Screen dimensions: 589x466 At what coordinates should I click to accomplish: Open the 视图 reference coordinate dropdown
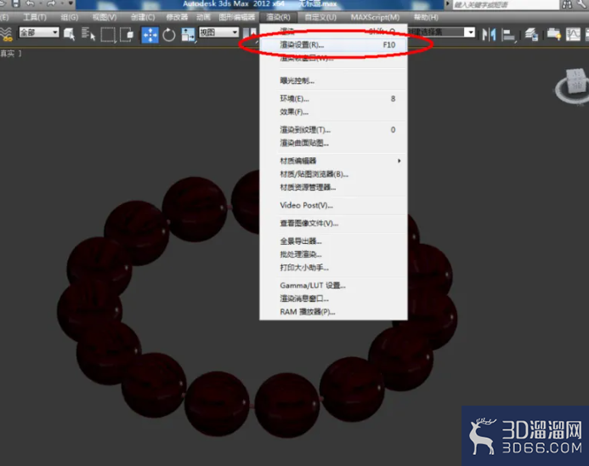click(x=219, y=32)
